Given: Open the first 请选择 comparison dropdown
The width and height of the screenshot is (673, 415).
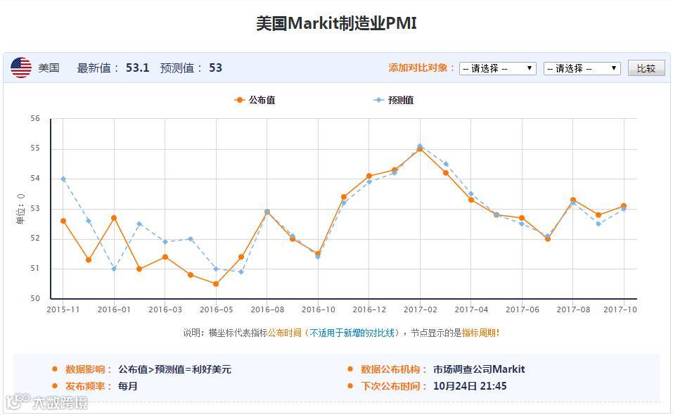Looking at the screenshot, I should point(497,68).
